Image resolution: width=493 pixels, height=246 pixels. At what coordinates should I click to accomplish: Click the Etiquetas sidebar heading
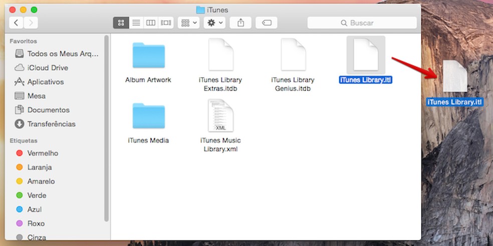[23, 141]
